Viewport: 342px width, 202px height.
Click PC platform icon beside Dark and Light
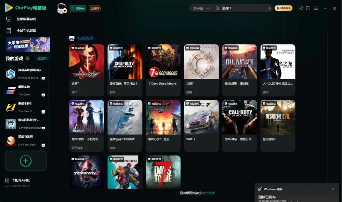point(43,145)
